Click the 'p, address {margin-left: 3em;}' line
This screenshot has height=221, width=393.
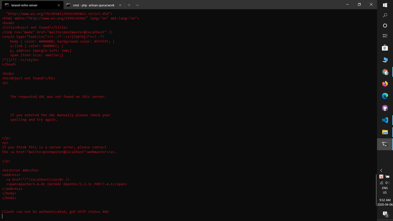41,50
